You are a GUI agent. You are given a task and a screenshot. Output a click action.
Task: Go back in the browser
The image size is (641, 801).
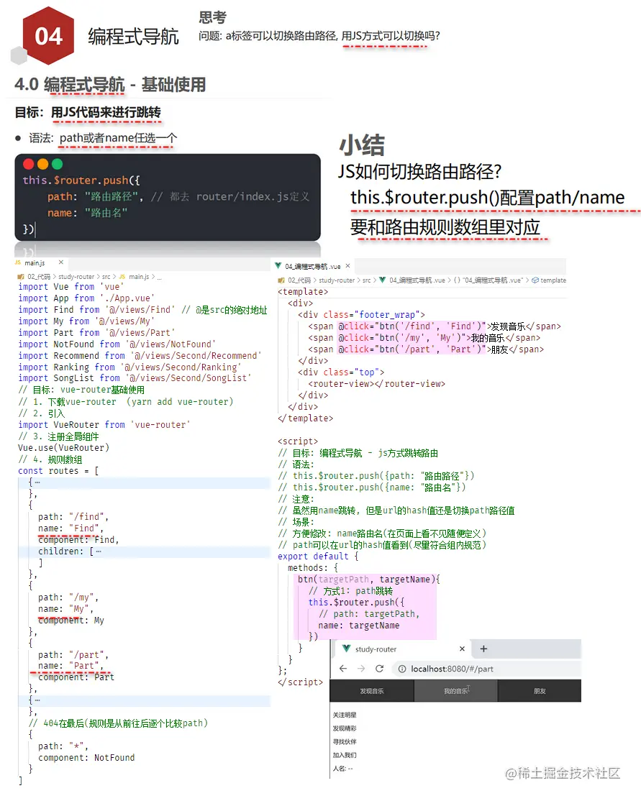point(343,669)
